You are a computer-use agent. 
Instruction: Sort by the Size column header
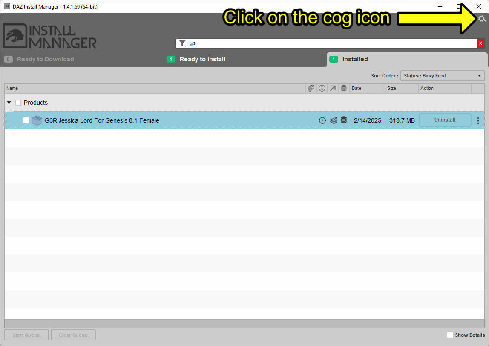click(x=401, y=88)
